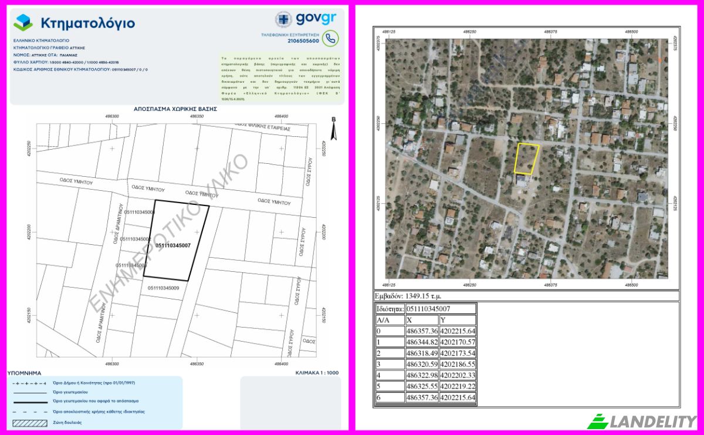704x435 pixels.
Task: Click bold parcel label 051110345007 on cadastral map
Action: point(172,245)
